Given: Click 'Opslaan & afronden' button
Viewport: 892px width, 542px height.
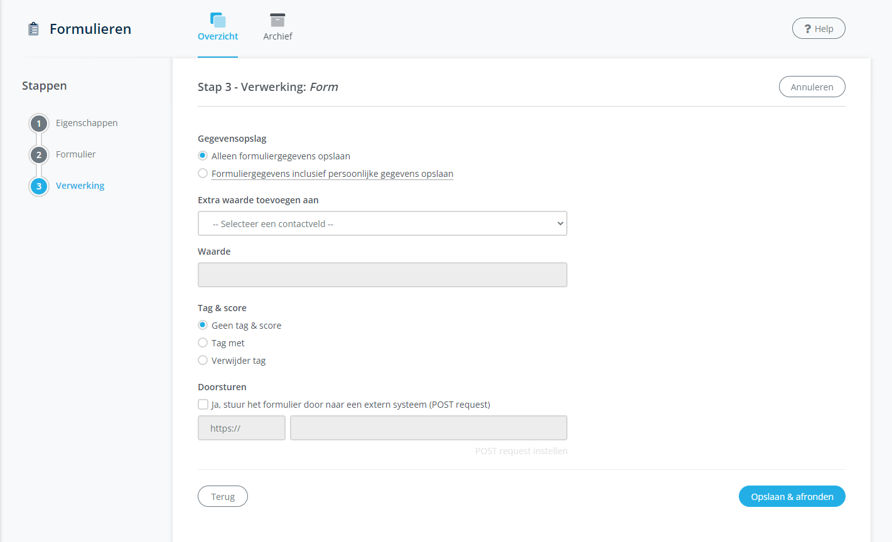Looking at the screenshot, I should pyautogui.click(x=792, y=496).
